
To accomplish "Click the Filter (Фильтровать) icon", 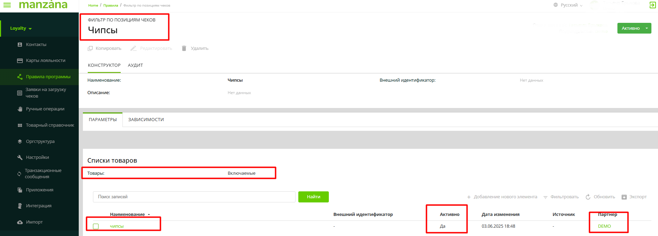I will coord(545,197).
